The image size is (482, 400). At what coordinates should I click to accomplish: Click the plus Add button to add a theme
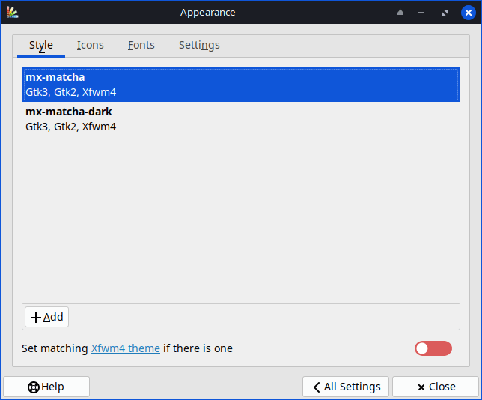(x=46, y=317)
